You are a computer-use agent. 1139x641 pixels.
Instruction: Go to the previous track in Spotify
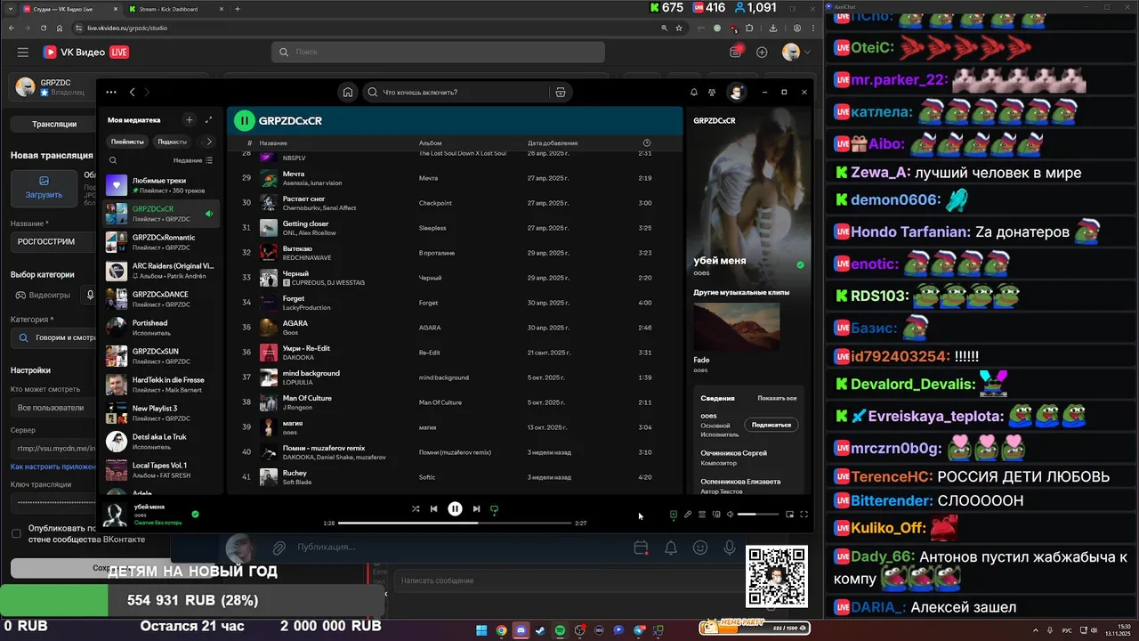coord(433,509)
